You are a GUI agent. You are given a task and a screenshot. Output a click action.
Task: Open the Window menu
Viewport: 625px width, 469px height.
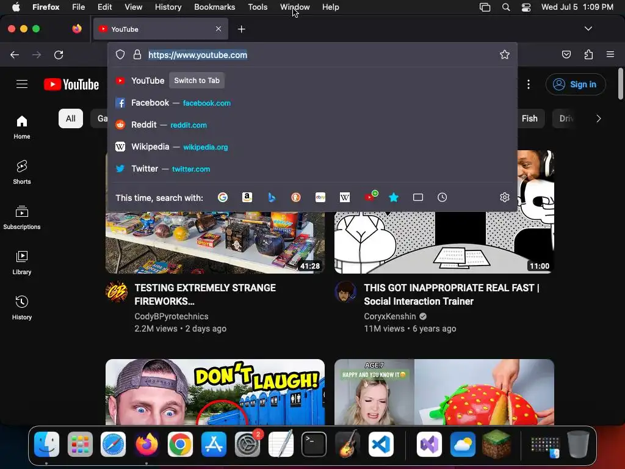coord(295,7)
